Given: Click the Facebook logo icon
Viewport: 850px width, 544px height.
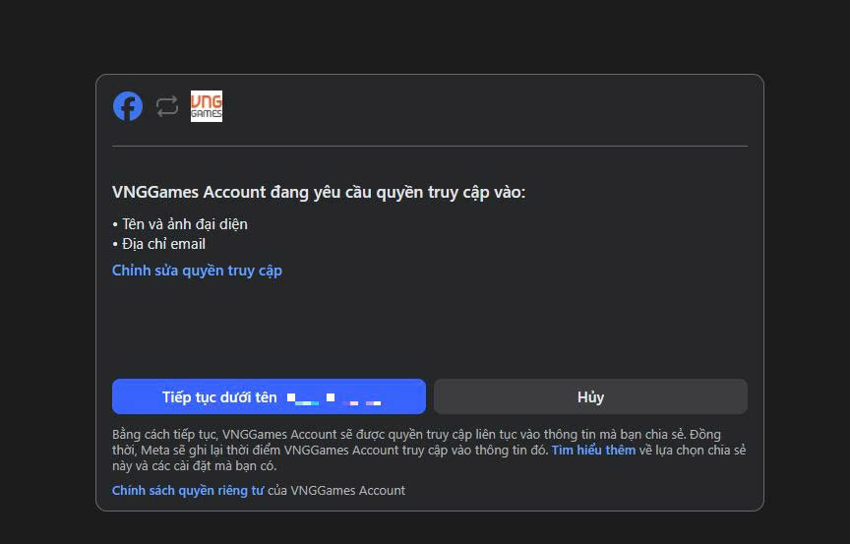Looking at the screenshot, I should (x=128, y=106).
